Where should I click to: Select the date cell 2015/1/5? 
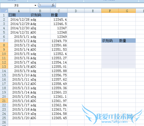[x=19, y=54]
